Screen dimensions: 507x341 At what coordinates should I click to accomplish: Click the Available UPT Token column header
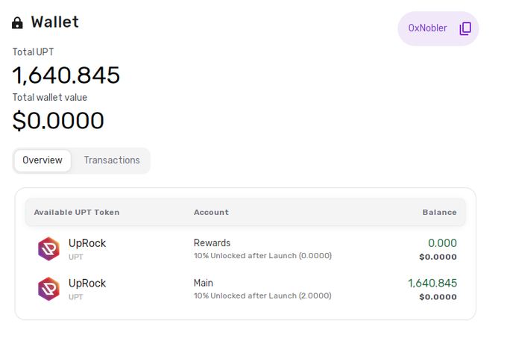[x=77, y=212]
